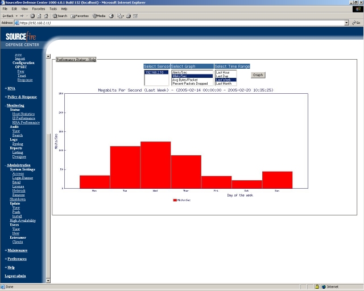Screen dimensions: 364x291
Task: Expand the Policy & Response section
Action: coord(21,97)
